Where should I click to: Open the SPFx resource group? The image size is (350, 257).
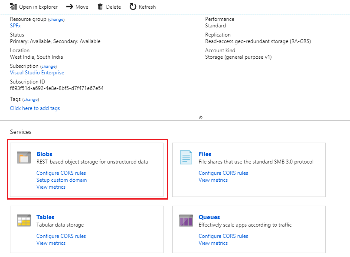(15, 26)
